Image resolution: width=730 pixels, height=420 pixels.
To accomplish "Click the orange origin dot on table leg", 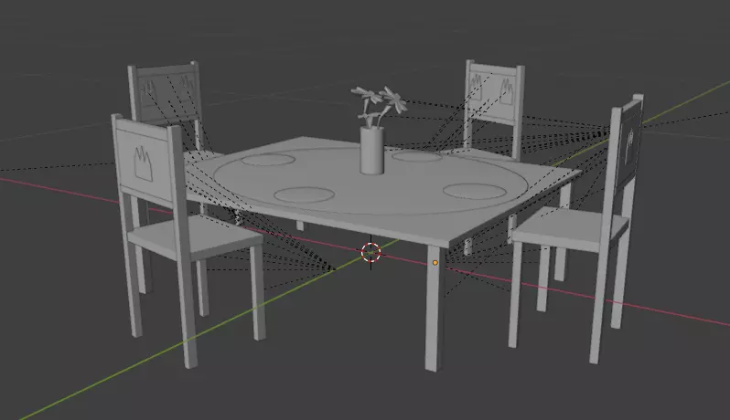I will 435,263.
